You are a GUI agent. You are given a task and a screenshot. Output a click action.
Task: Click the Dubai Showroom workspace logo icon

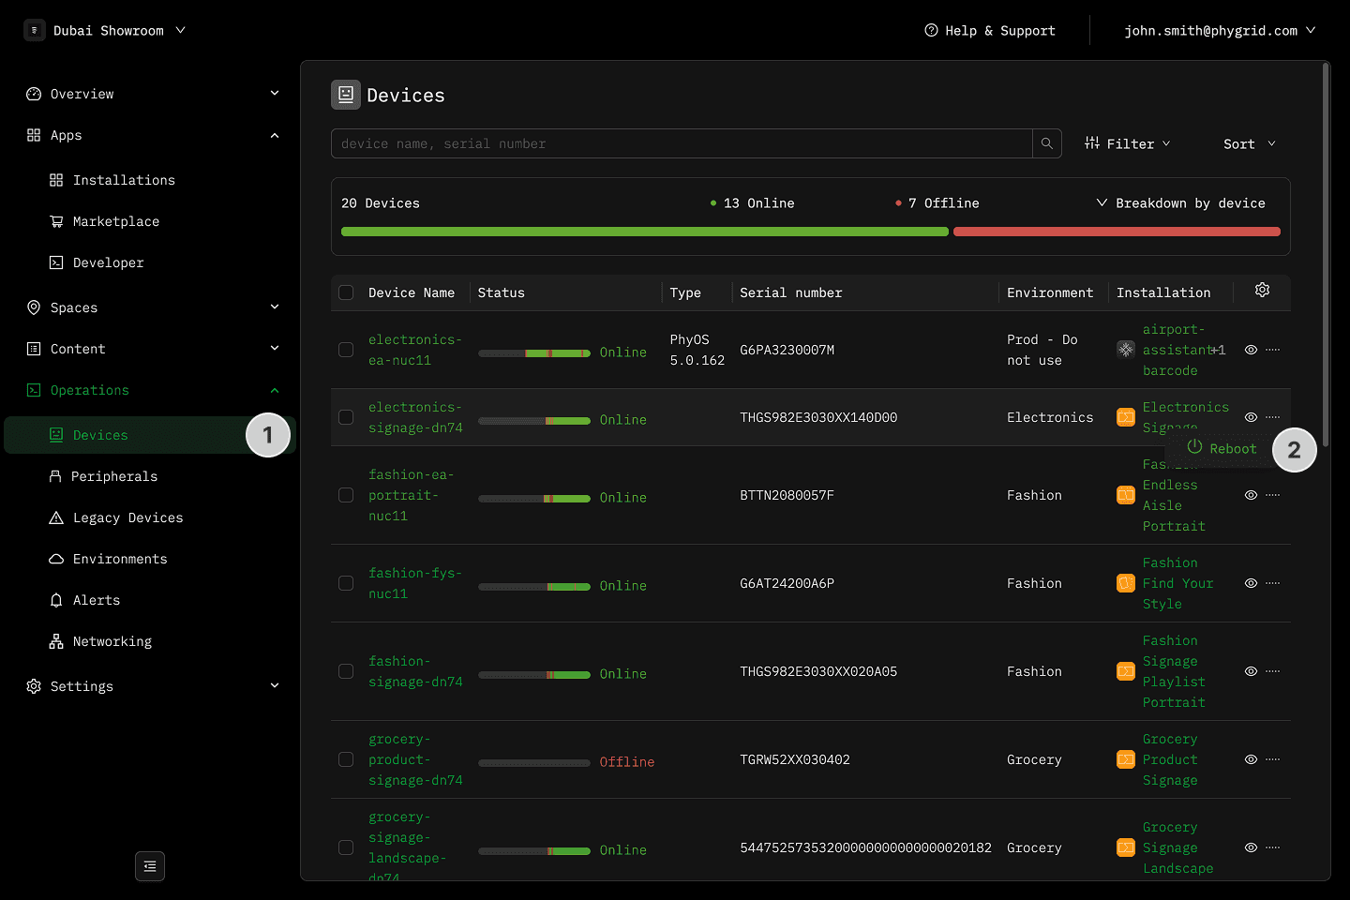click(34, 30)
